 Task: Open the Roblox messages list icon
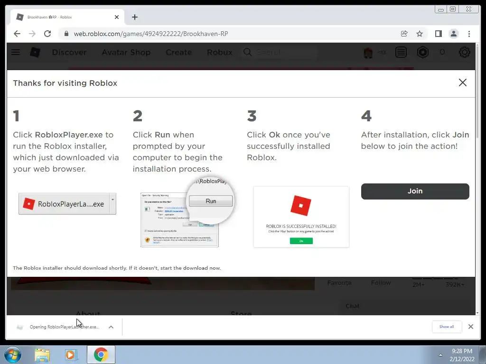pyautogui.click(x=401, y=52)
